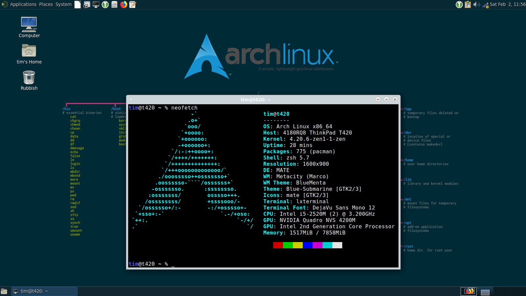The width and height of the screenshot is (526, 296).
Task: Open the Applications menu
Action: pyautogui.click(x=23, y=4)
